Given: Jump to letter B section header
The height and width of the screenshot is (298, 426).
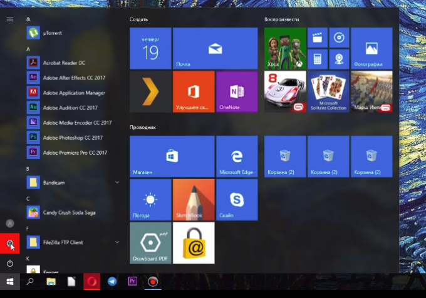Looking at the screenshot, I should click(x=28, y=169).
